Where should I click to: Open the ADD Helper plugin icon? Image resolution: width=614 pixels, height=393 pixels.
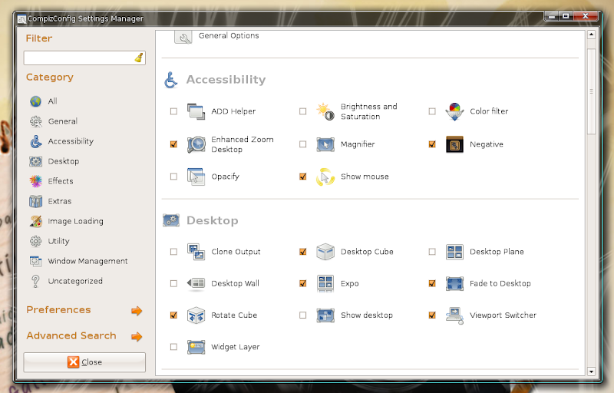click(196, 111)
